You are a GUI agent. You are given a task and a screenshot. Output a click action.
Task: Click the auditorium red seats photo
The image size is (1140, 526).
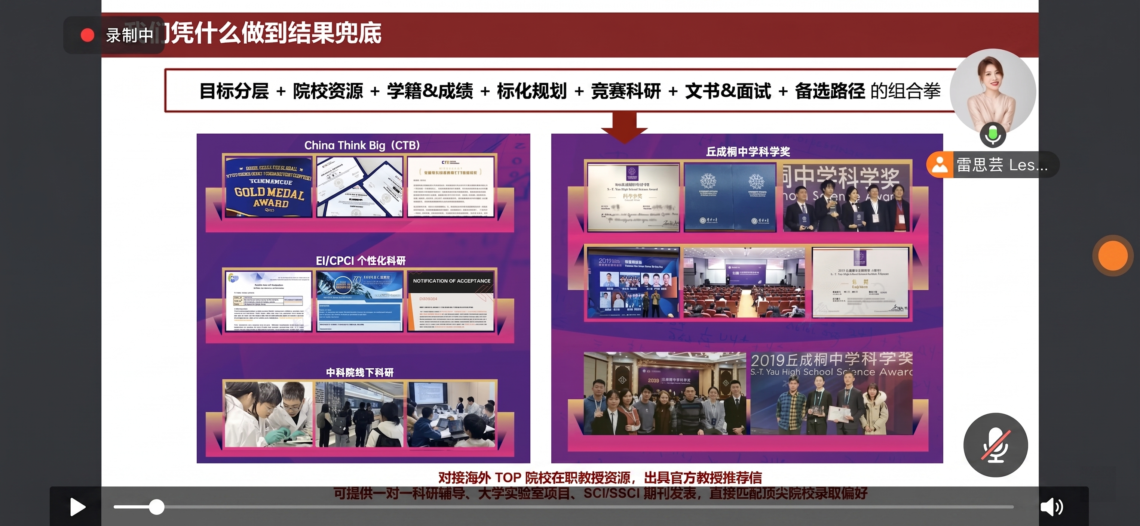[x=744, y=282]
